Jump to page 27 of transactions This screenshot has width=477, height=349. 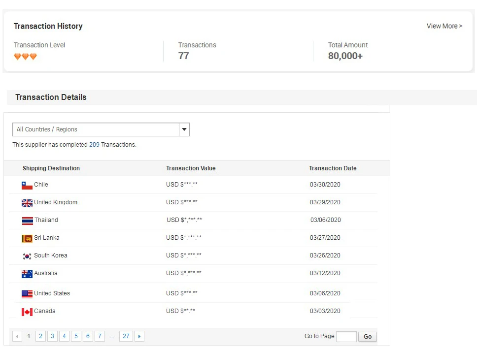coord(126,336)
